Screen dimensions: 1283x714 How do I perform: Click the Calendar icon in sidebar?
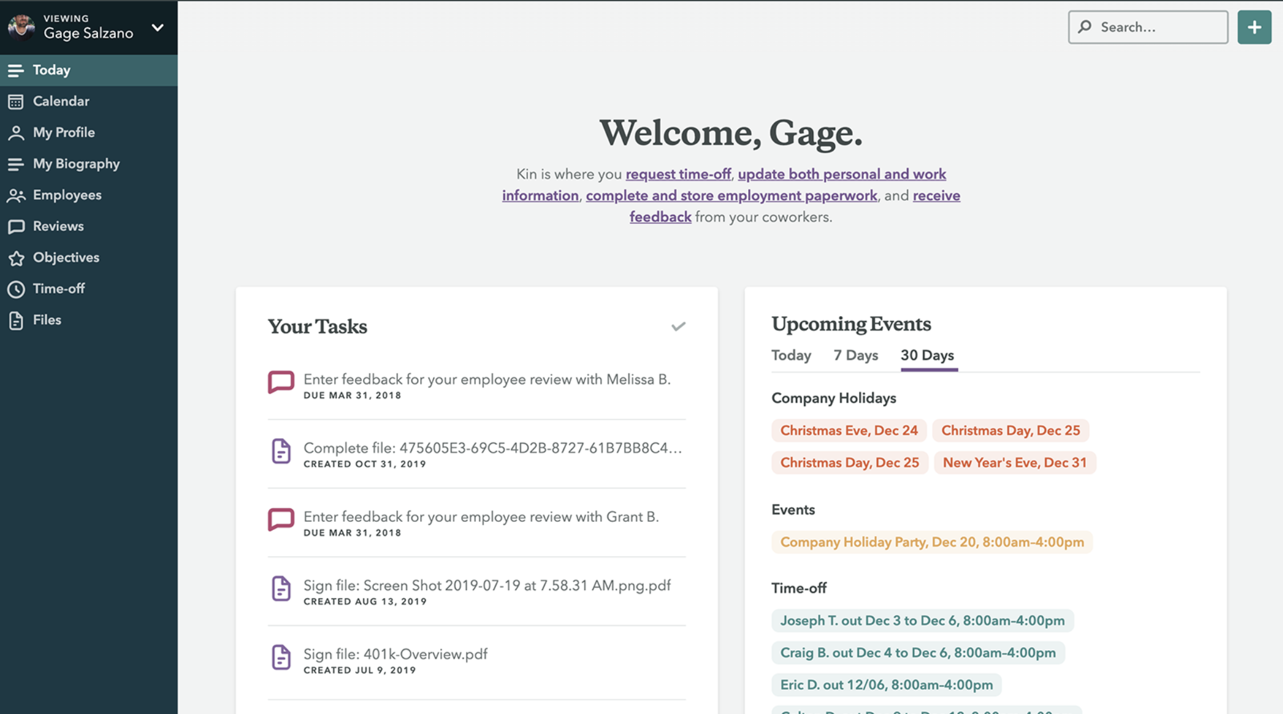click(16, 102)
